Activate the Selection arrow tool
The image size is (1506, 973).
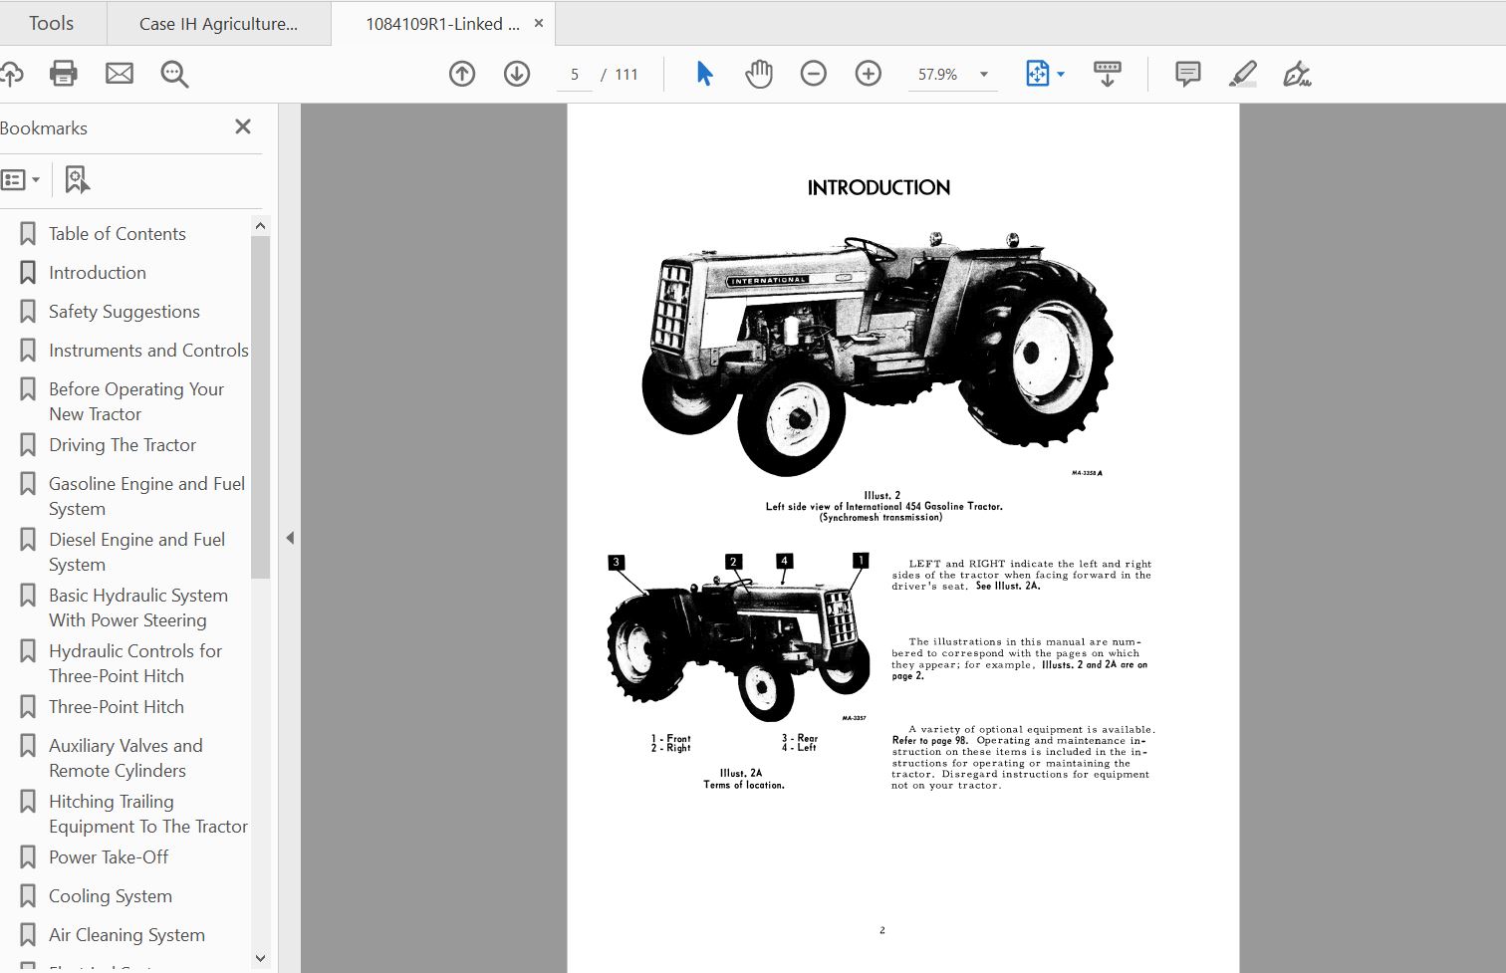pyautogui.click(x=704, y=74)
